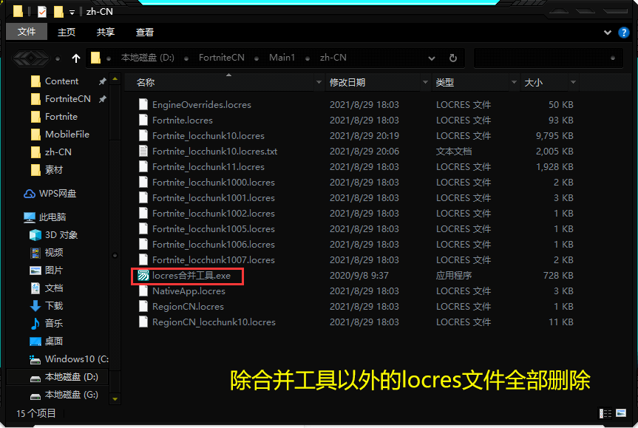Screen dimensions: 638x428
Task: Select the Fortnite folder in sidebar
Action: 60,116
